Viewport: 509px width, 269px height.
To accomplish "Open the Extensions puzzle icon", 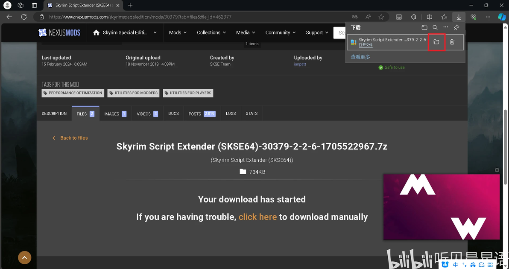I will coord(413,17).
